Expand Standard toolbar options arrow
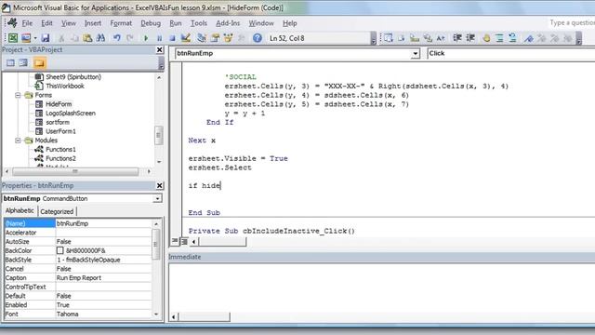Screen dimensions: 595x335 click(x=374, y=38)
